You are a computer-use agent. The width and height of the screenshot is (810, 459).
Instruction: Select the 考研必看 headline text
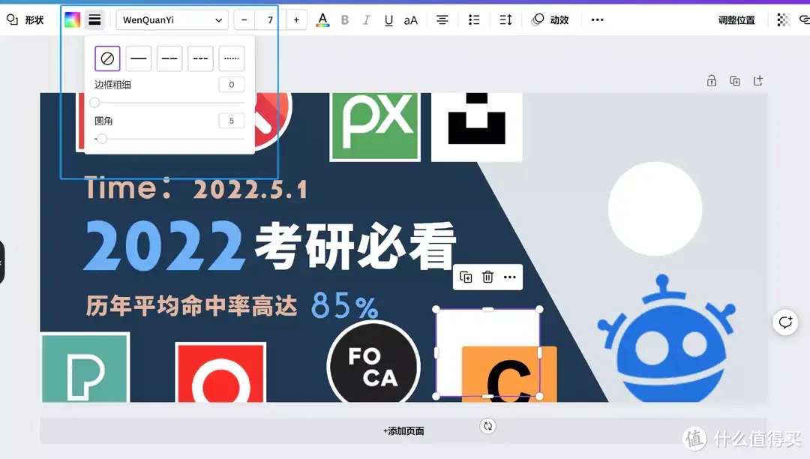355,246
